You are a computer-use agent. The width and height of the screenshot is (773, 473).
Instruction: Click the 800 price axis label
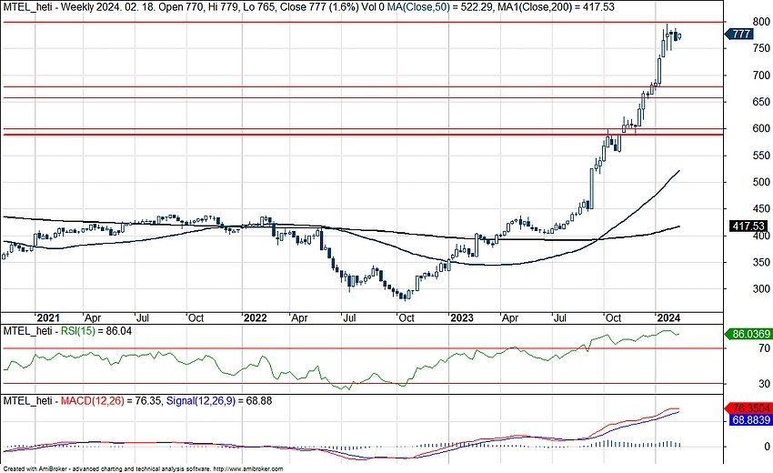(x=762, y=22)
